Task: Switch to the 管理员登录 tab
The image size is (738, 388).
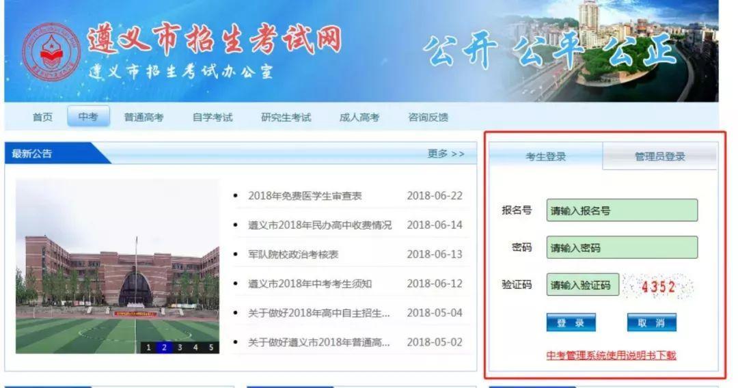Action: pyautogui.click(x=659, y=156)
